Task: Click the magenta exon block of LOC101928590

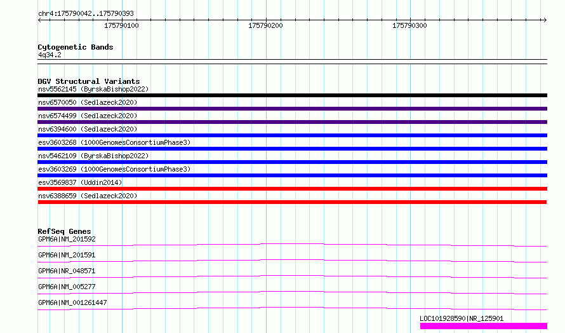Action: (x=484, y=326)
